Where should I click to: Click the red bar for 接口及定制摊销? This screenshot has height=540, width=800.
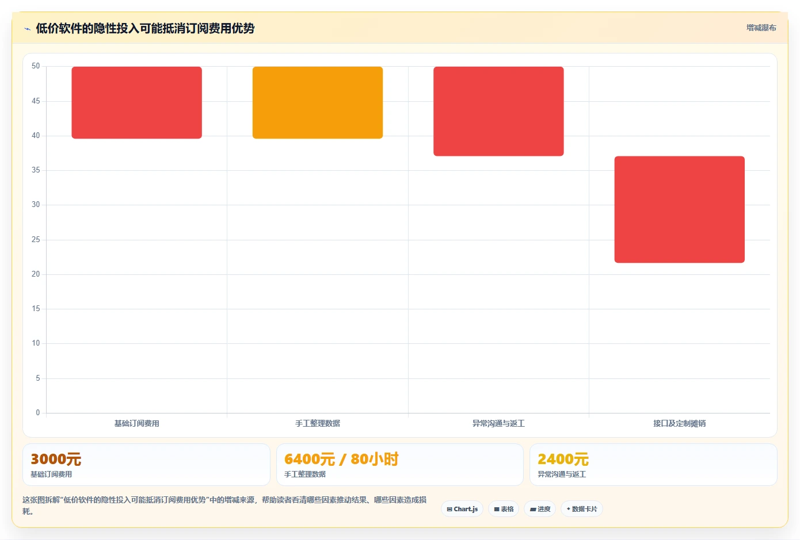[x=680, y=209]
